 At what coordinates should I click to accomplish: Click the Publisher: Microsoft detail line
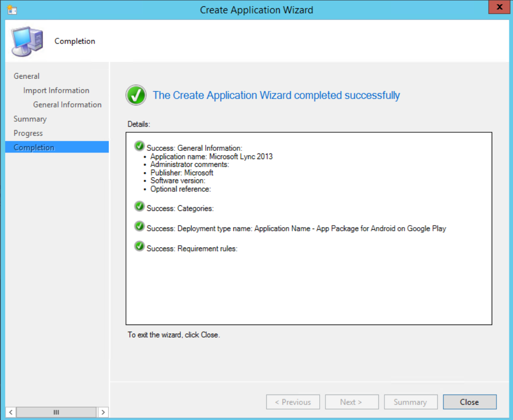(181, 173)
